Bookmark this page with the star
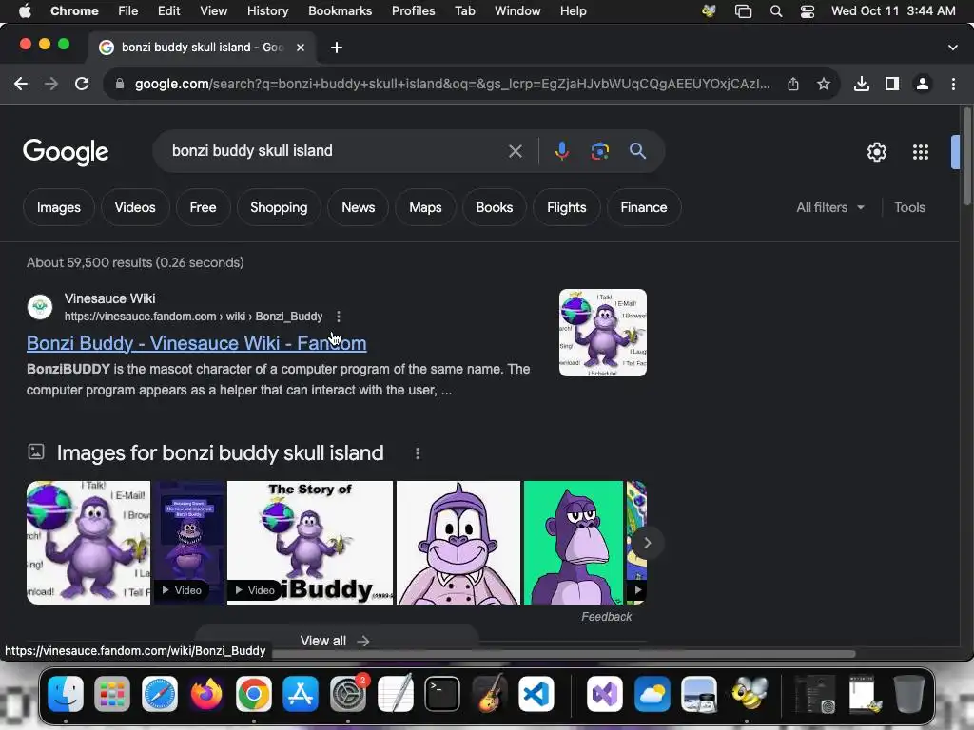 click(x=823, y=84)
